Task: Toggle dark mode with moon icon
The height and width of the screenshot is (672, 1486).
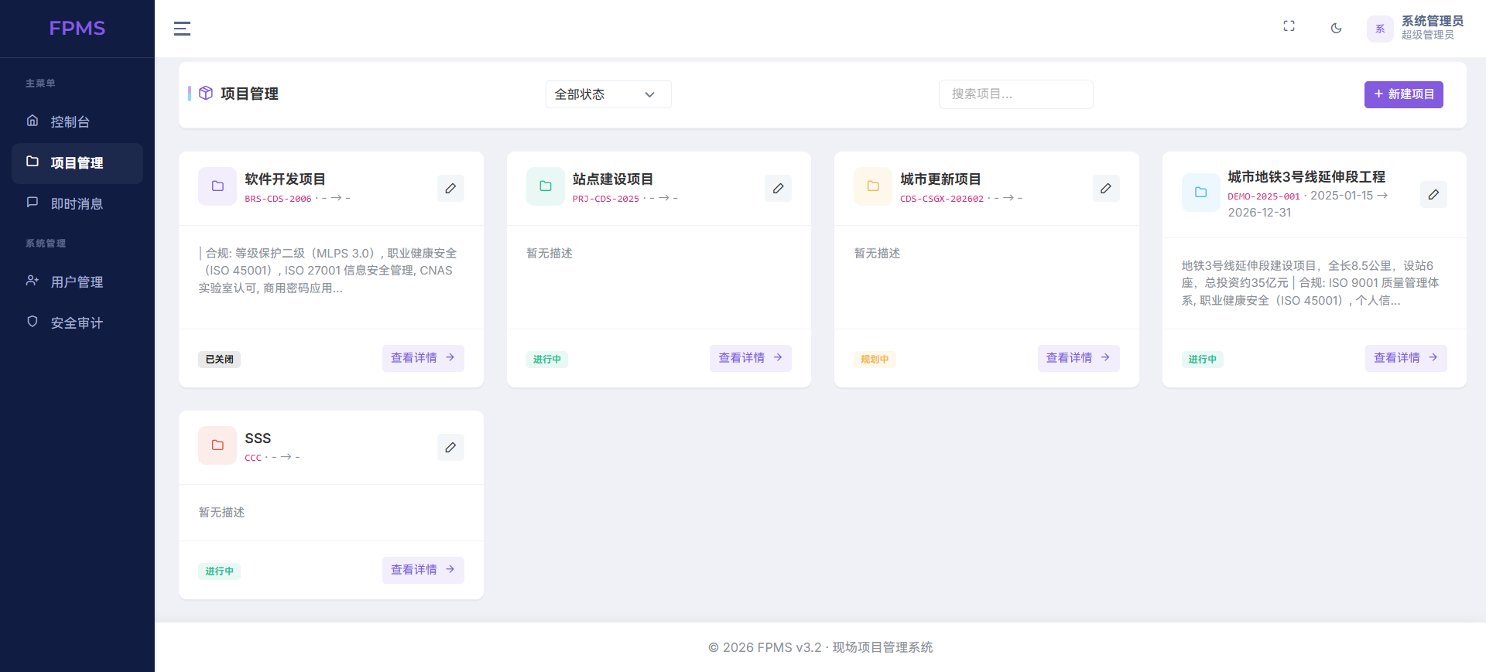Action: click(1336, 29)
